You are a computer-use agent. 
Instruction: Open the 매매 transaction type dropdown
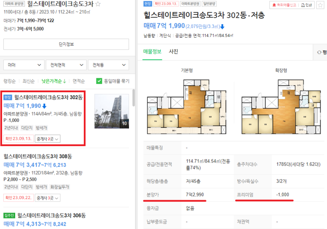[x=24, y=65]
